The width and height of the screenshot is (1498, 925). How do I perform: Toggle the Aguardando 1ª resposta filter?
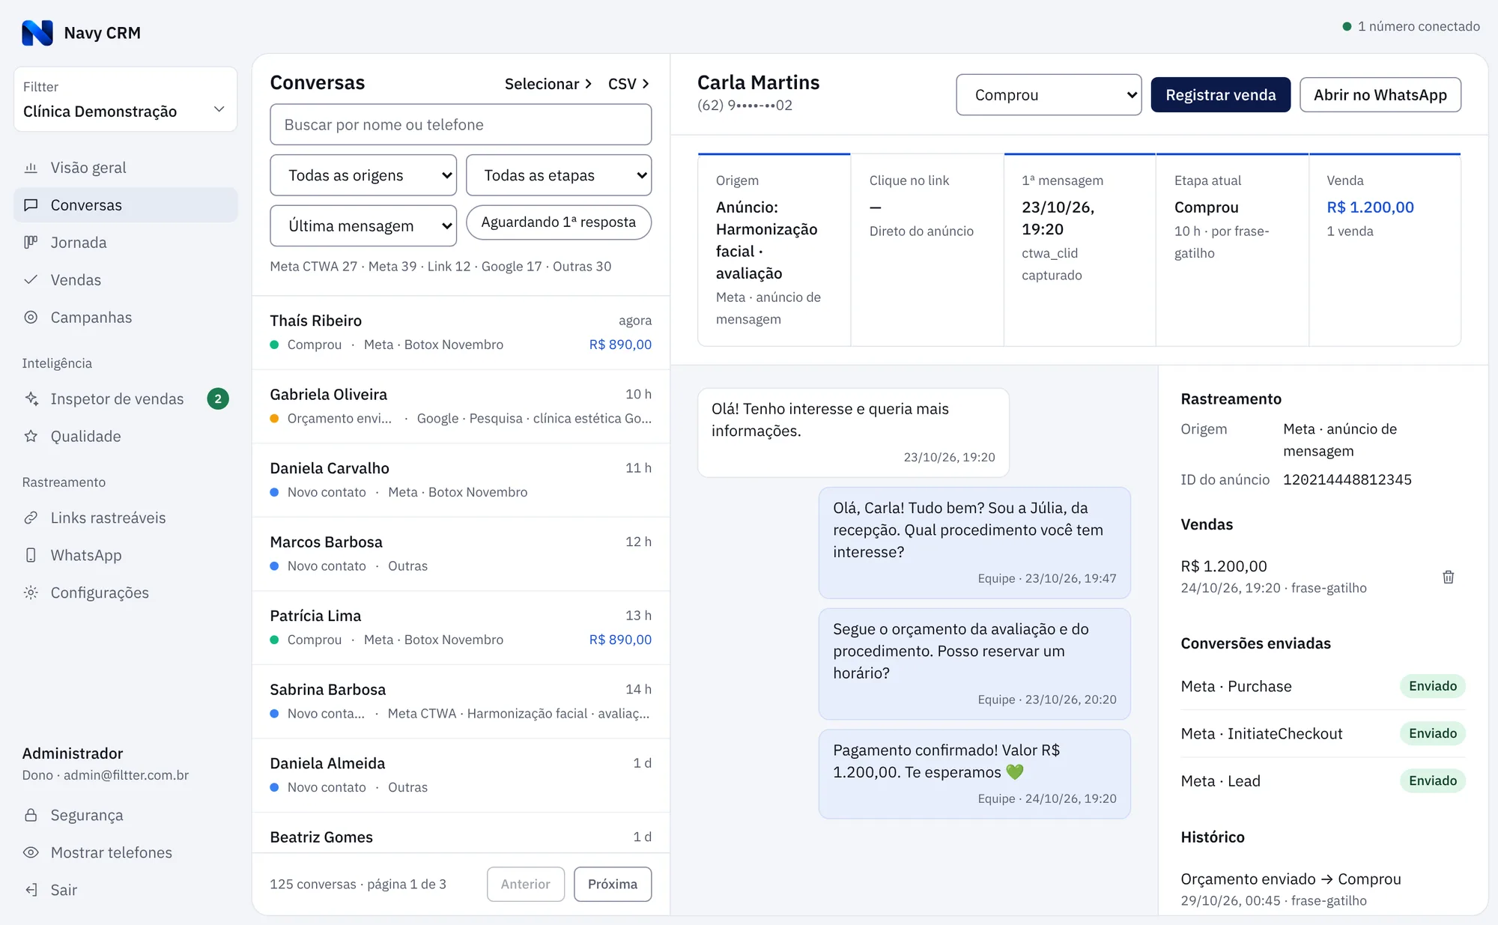[x=559, y=222]
